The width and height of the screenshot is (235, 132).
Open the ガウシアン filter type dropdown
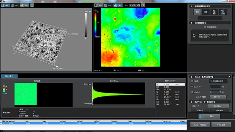tap(218, 97)
